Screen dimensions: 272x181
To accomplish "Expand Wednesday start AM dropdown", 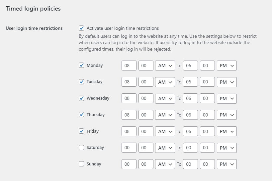I will (165, 99).
